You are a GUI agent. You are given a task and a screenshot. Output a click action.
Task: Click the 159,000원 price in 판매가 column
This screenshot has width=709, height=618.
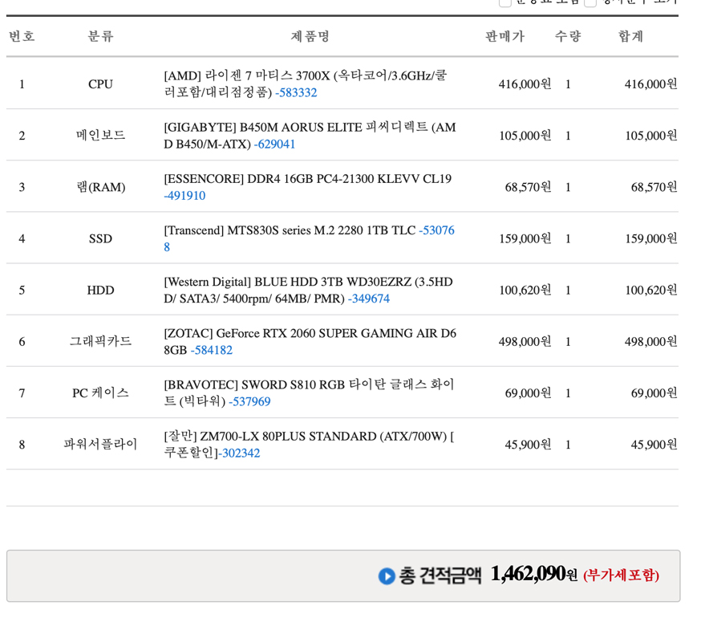(525, 238)
